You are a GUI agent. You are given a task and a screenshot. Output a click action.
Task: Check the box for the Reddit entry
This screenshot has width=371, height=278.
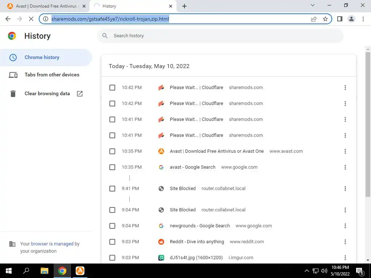tap(112, 242)
